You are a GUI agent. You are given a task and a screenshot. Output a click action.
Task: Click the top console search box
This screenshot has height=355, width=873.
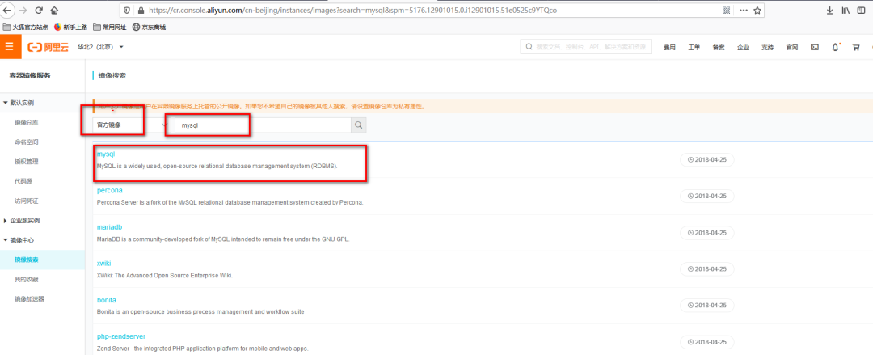[x=586, y=47]
